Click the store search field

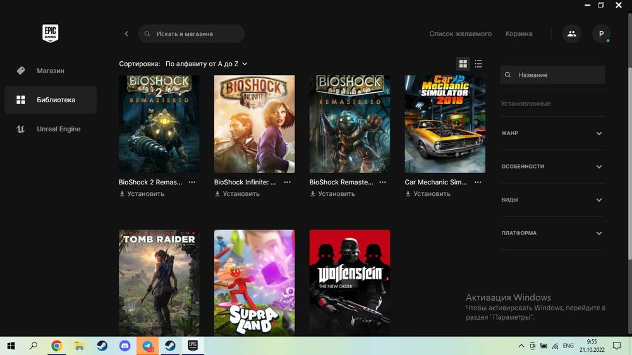tap(191, 34)
